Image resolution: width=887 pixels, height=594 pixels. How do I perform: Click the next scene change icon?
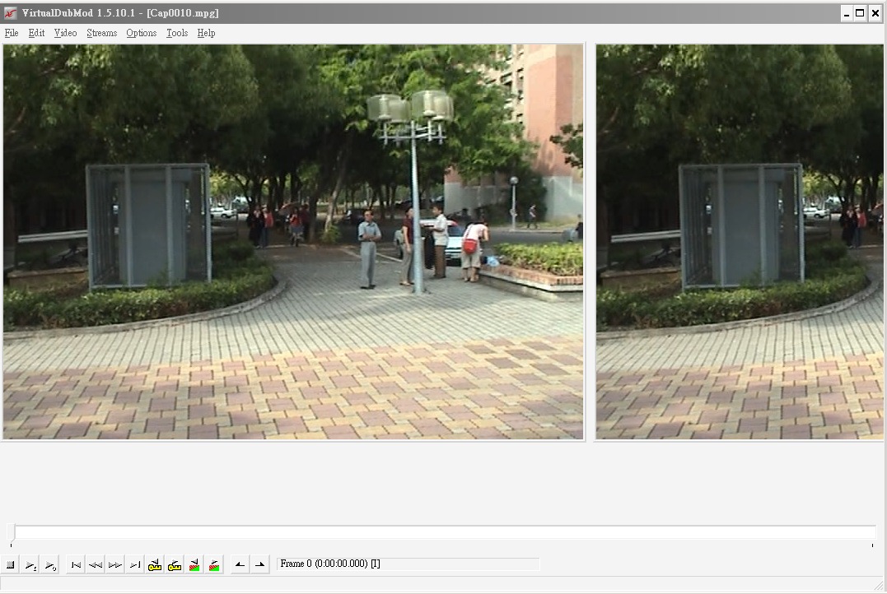pos(214,564)
